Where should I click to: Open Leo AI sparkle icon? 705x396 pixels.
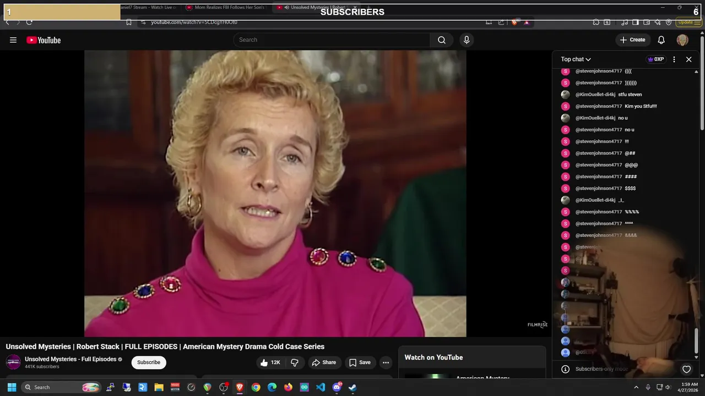coord(658,22)
